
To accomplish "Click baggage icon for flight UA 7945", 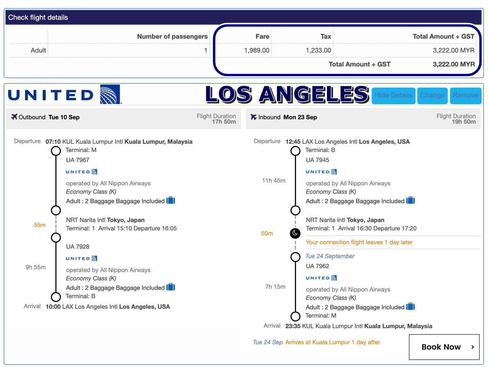I will click(411, 200).
